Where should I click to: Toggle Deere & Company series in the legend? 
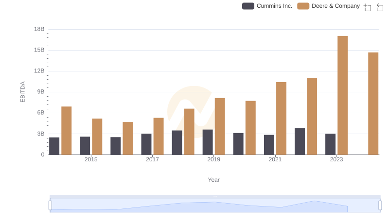coord(329,6)
